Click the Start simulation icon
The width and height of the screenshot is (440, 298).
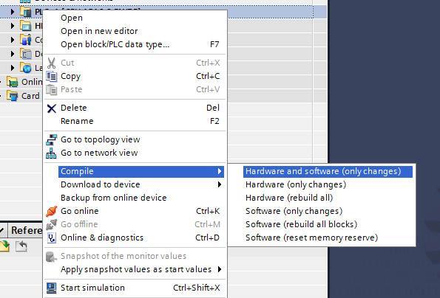click(x=51, y=288)
